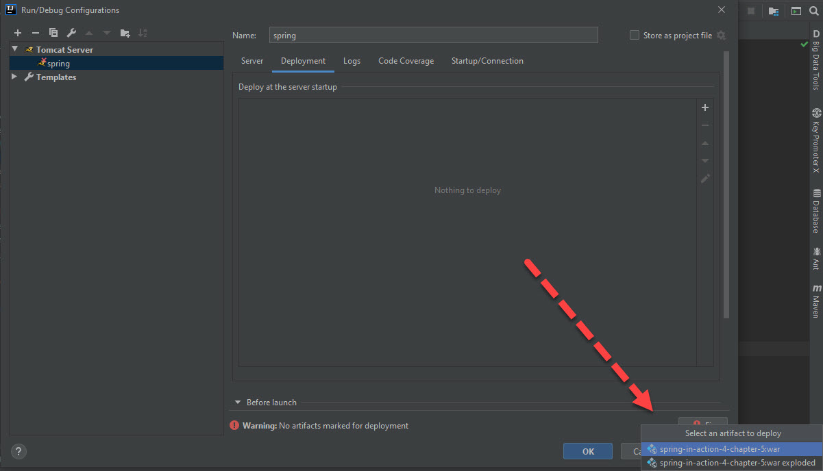Image resolution: width=823 pixels, height=471 pixels.
Task: Open the Database side panel
Action: point(816,211)
